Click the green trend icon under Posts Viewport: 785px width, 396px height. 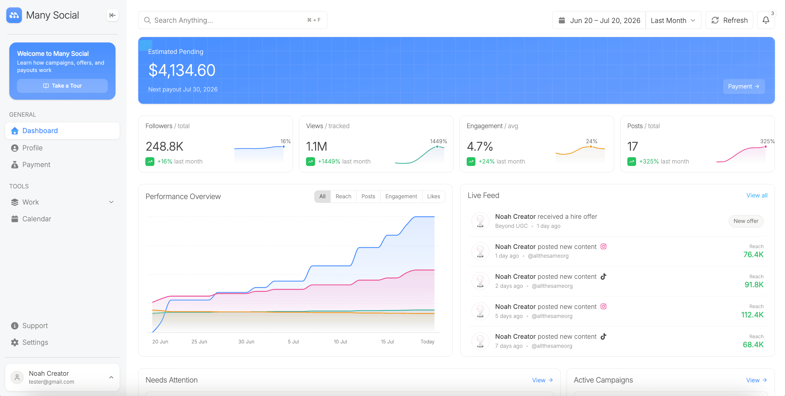[632, 162]
